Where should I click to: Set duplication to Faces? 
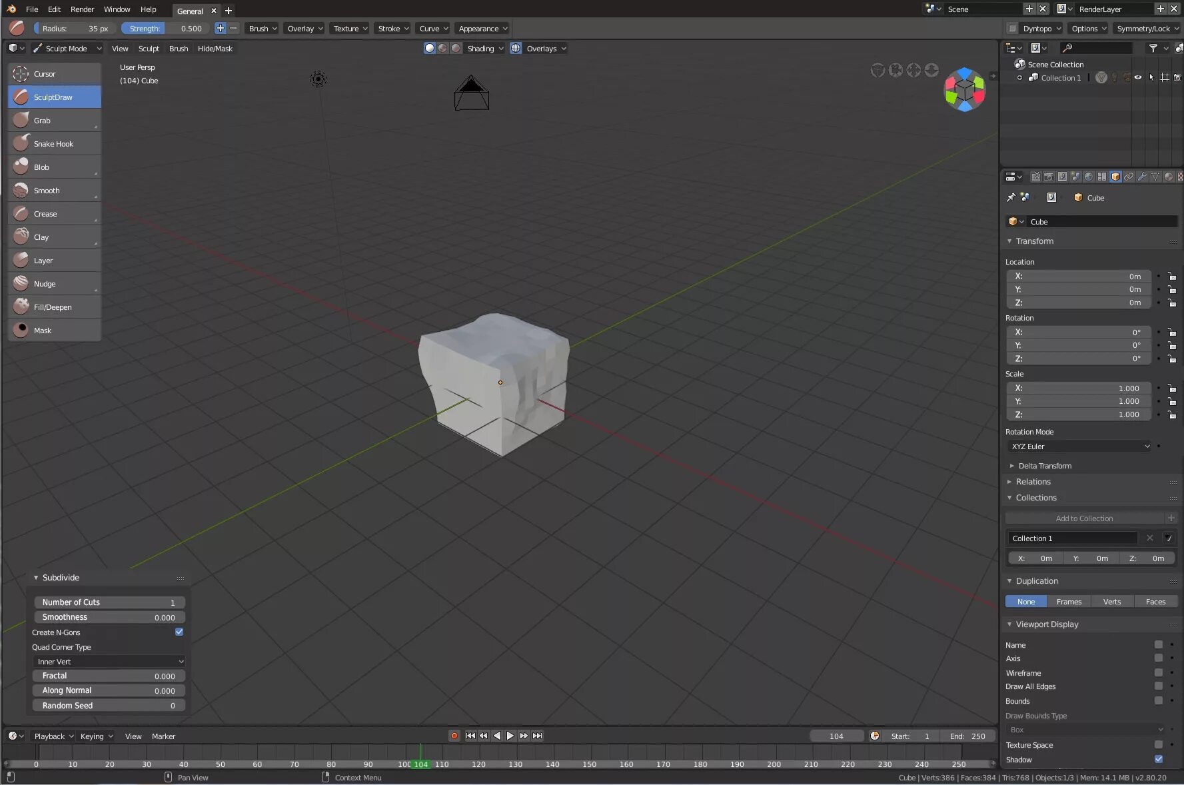point(1155,602)
